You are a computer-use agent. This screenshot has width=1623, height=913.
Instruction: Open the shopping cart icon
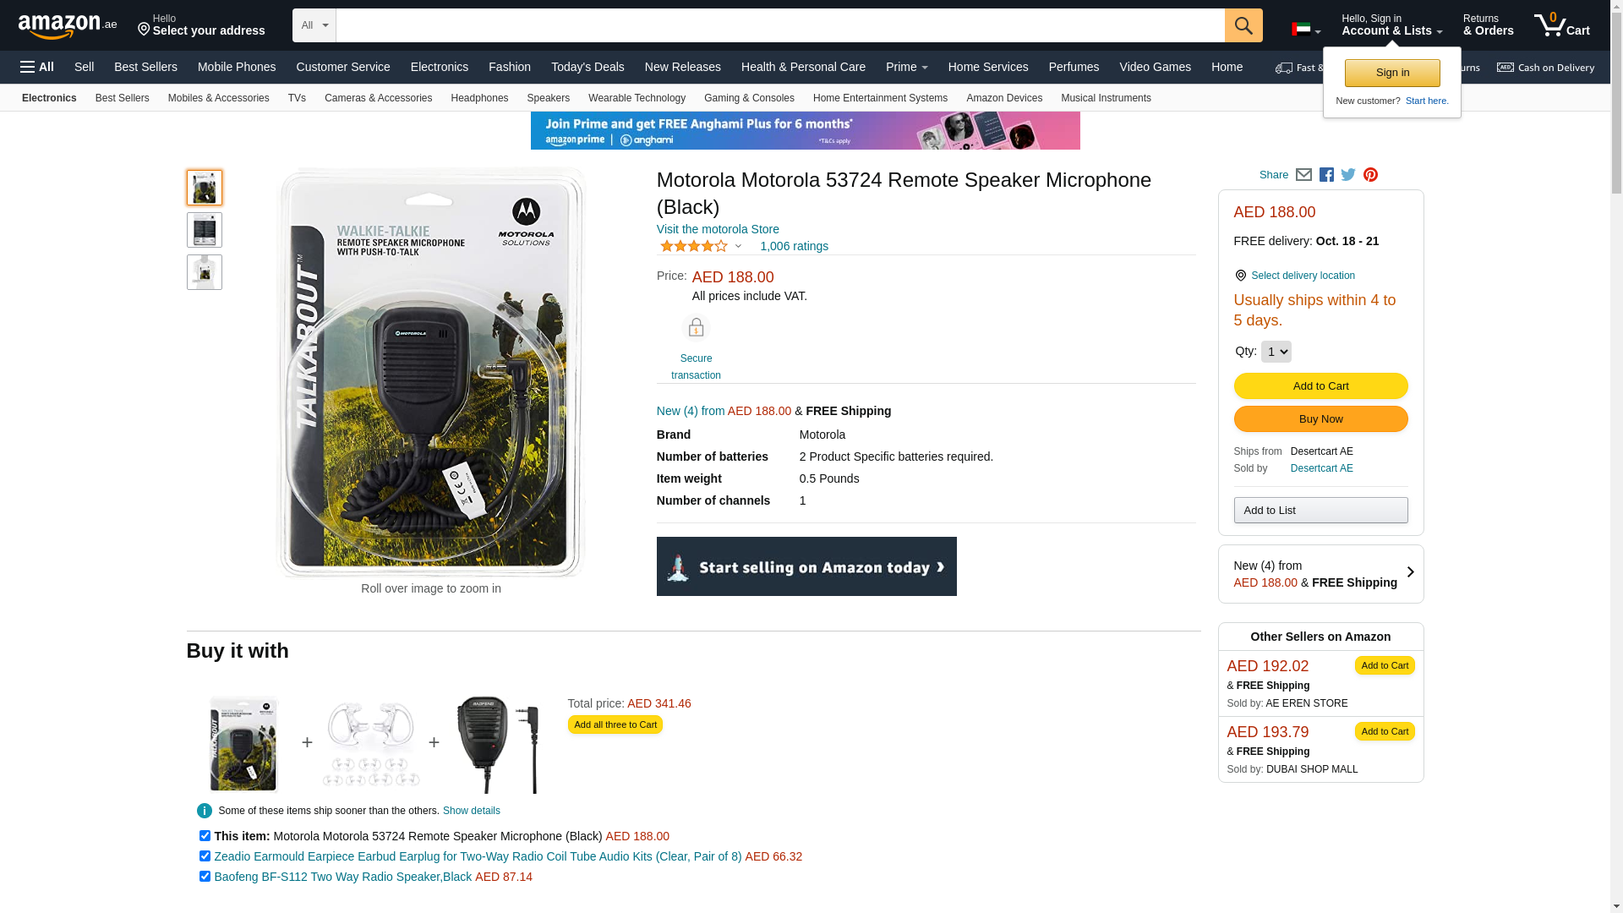coord(1560,25)
